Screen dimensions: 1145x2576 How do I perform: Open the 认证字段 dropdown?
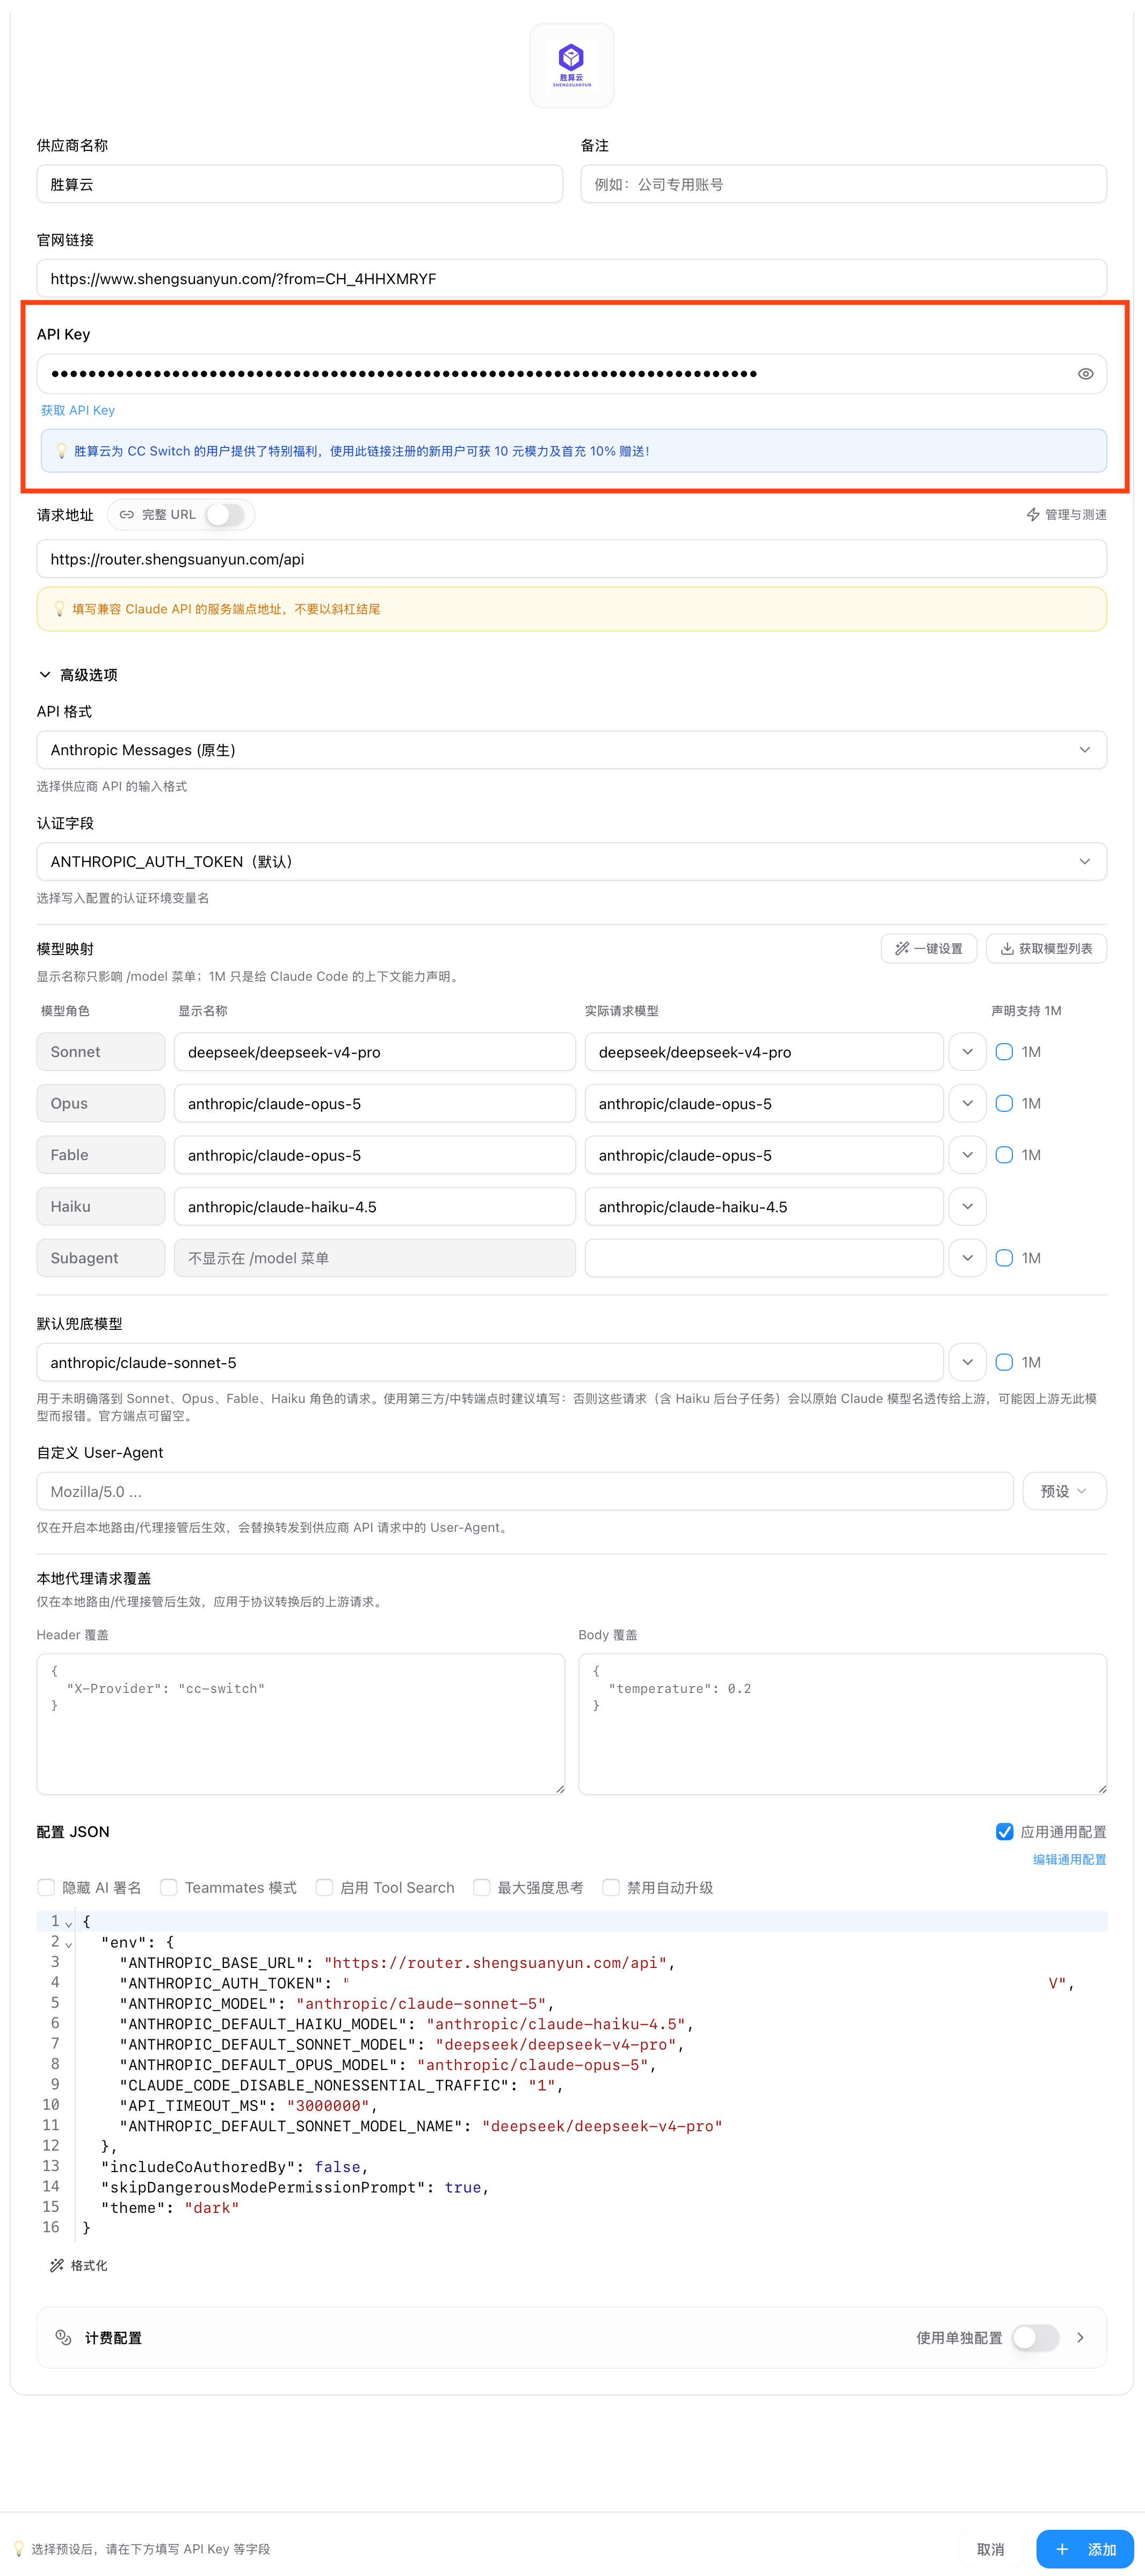[x=571, y=862]
